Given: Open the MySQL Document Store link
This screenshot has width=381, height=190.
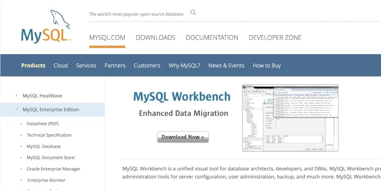Looking at the screenshot, I should click(51, 158).
